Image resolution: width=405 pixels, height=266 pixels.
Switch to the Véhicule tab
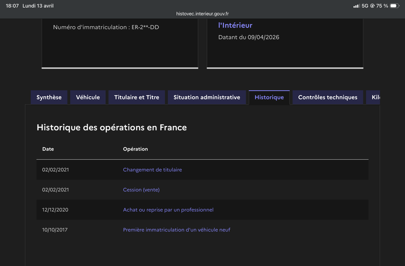(x=88, y=97)
